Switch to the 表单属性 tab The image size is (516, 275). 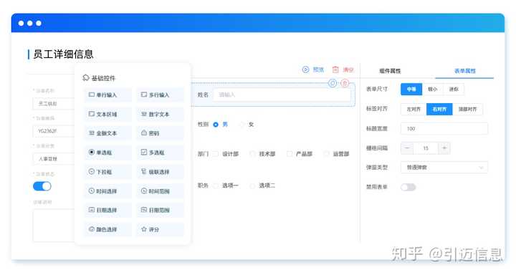(x=465, y=71)
